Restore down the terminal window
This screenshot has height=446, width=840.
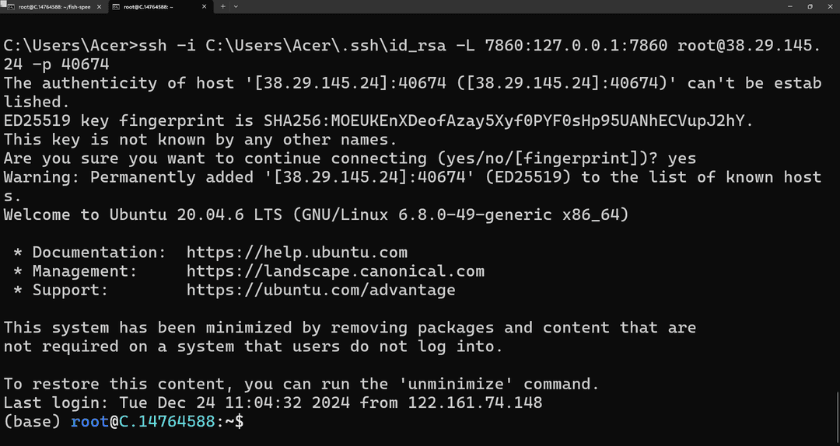810,6
